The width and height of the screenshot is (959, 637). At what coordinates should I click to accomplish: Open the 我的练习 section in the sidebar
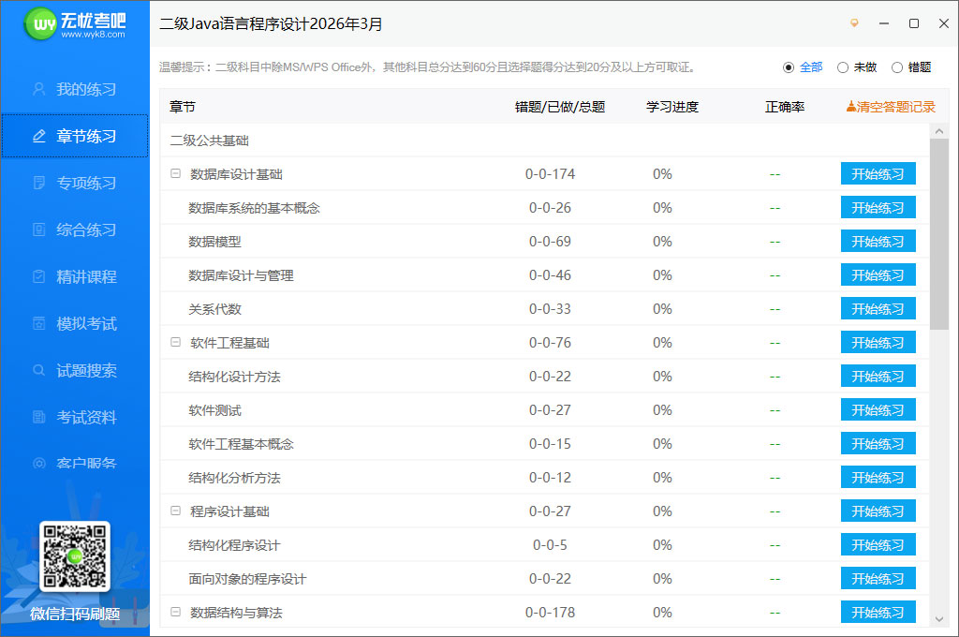pyautogui.click(x=75, y=89)
